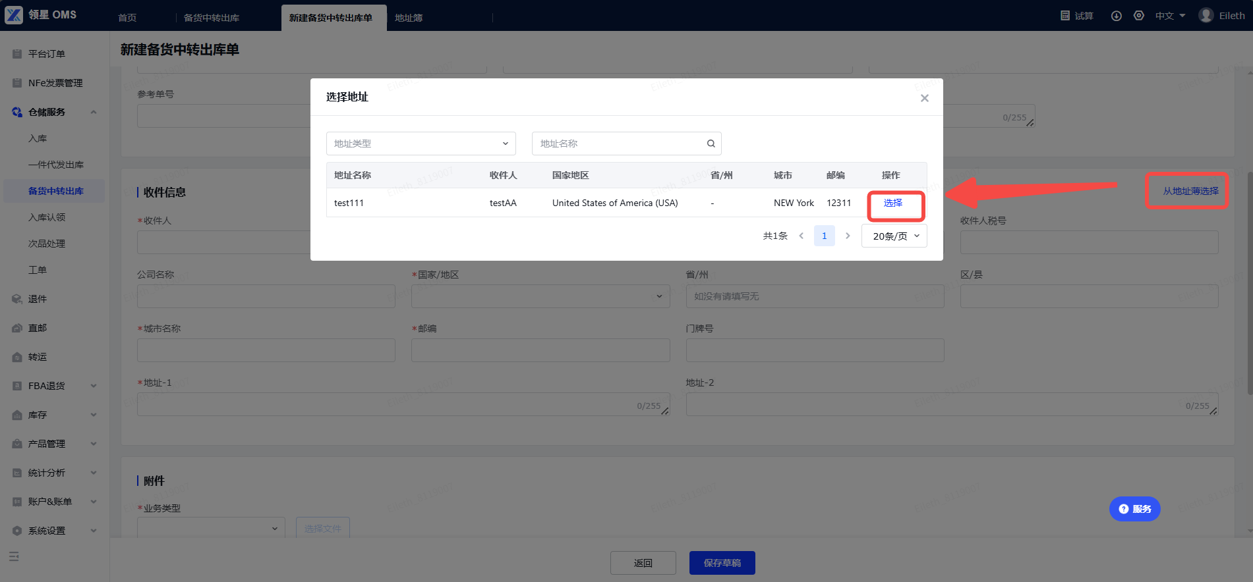Close the 选择地址 dialog
The image size is (1253, 582).
[925, 98]
